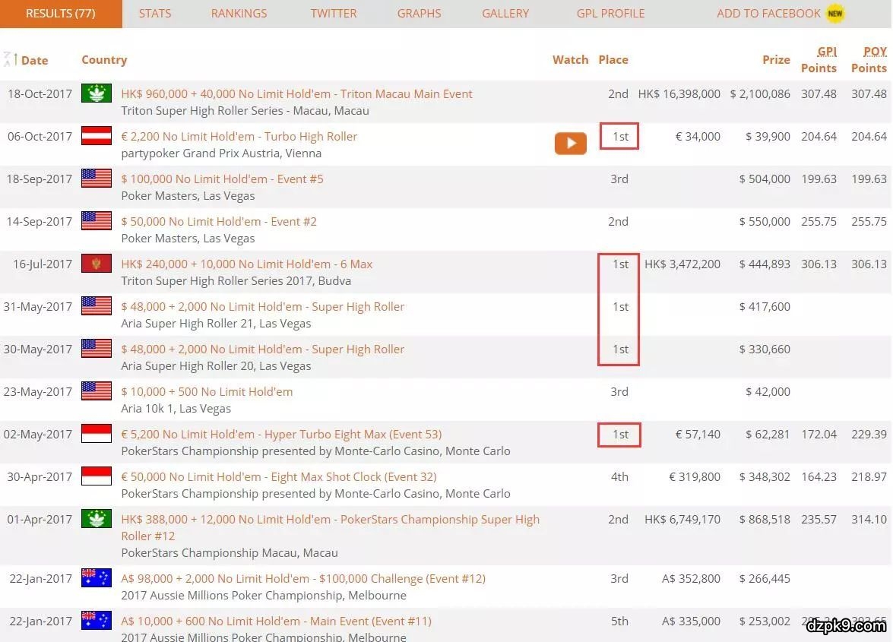This screenshot has width=893, height=642.
Task: Open the GRAPHS tab
Action: (419, 14)
